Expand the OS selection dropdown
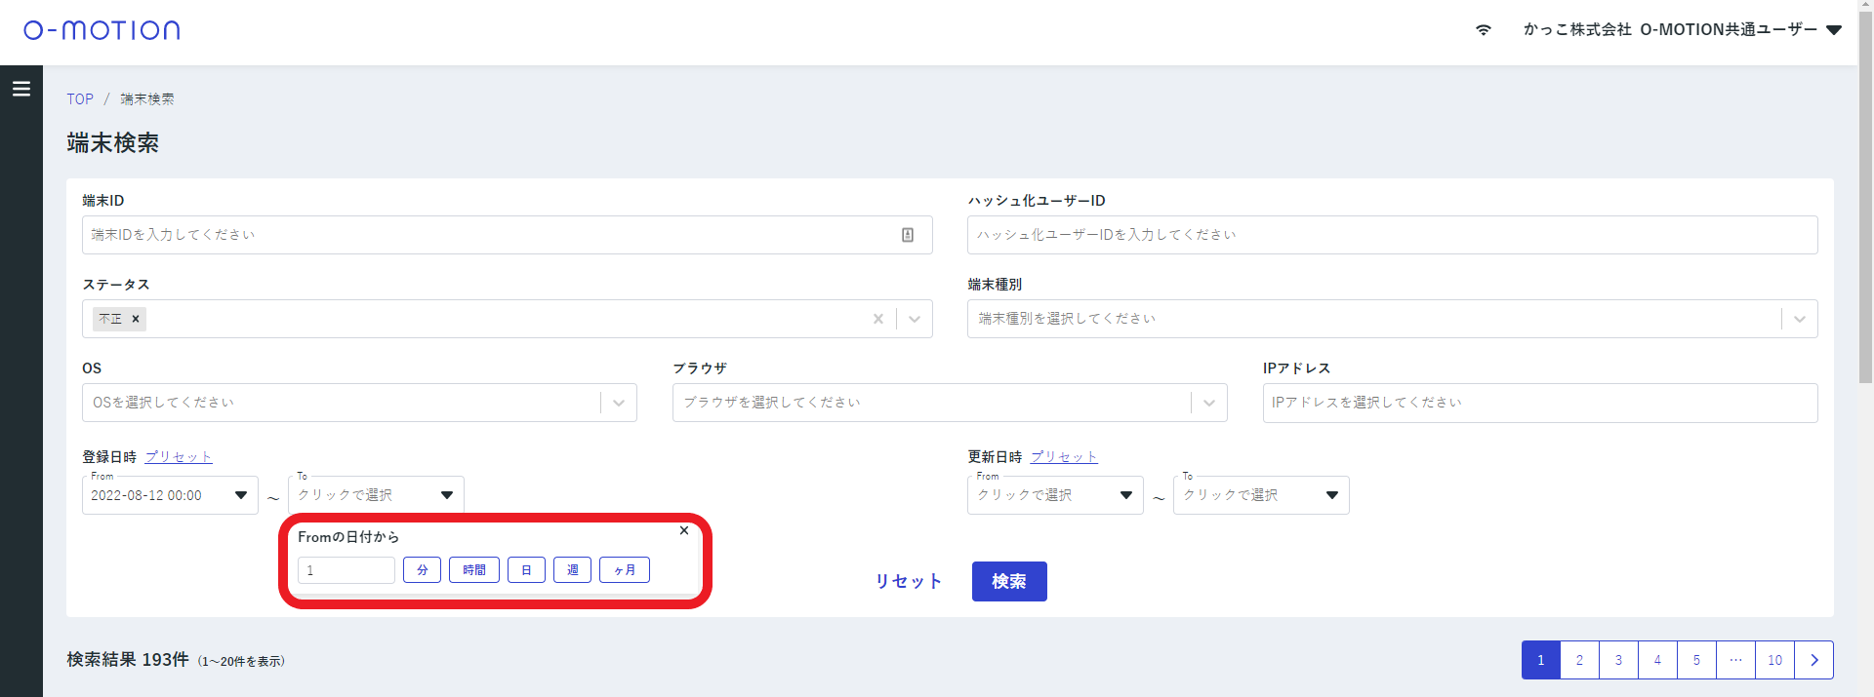 pos(618,403)
